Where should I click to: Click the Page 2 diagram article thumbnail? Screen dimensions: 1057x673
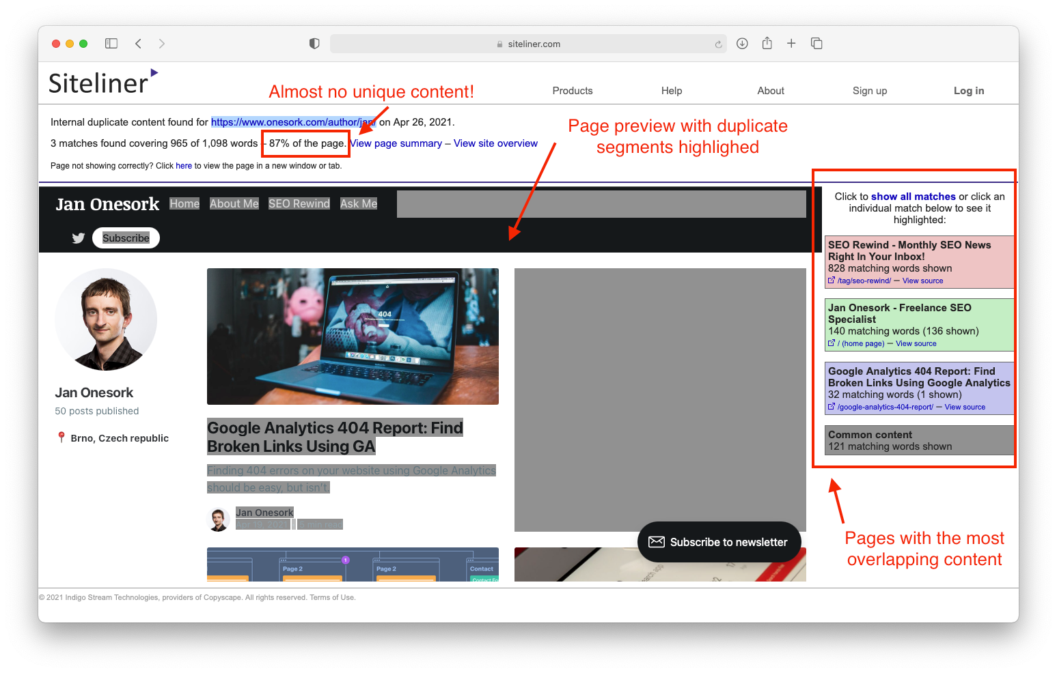(x=353, y=564)
